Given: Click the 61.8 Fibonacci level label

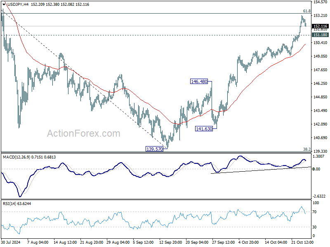Looking at the screenshot, I should pos(306,11).
